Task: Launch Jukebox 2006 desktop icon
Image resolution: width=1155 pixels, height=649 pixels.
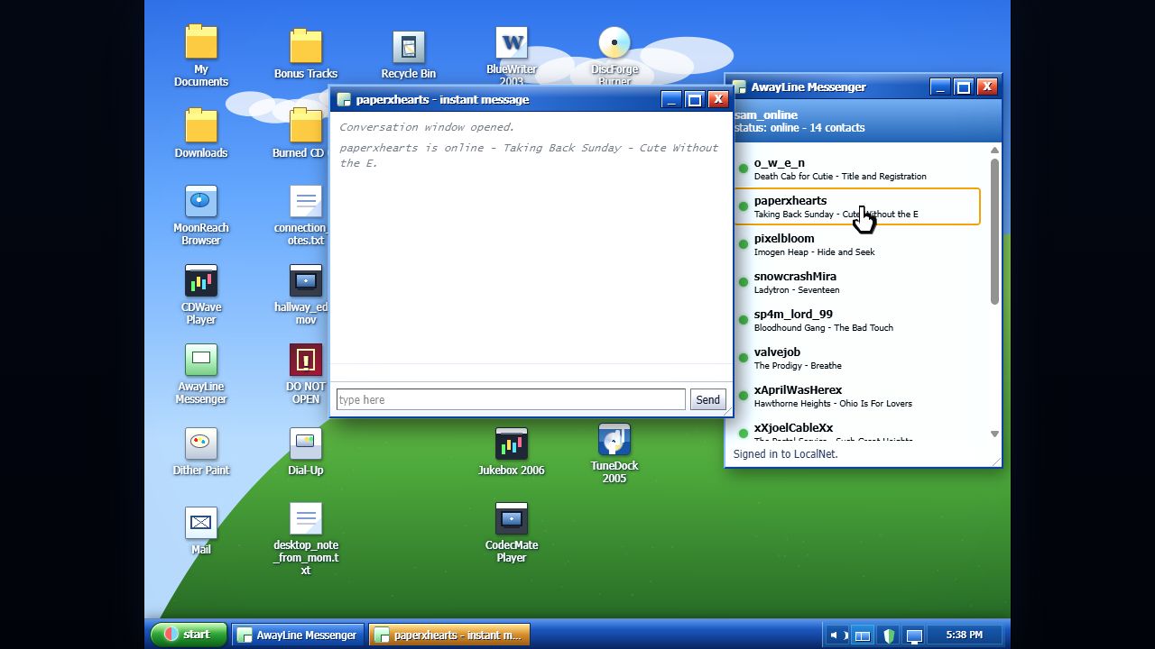Action: tap(511, 451)
